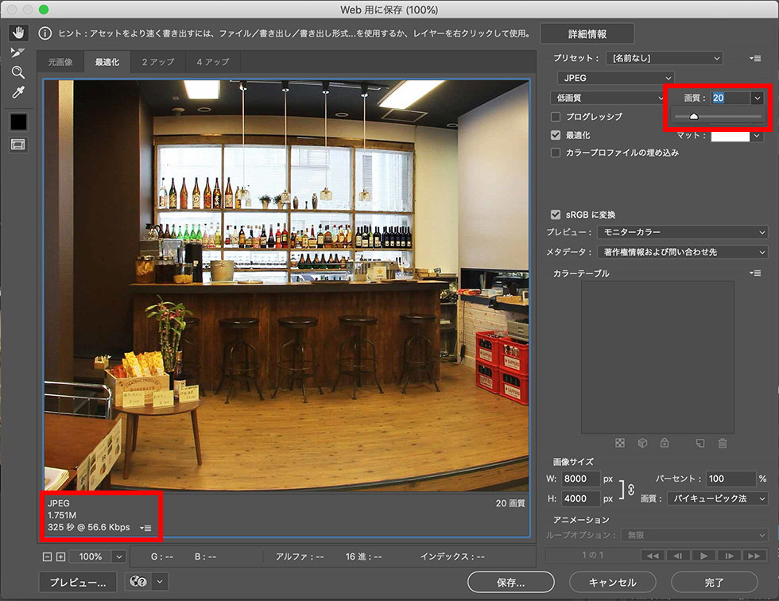
Task: Open the optimize menu icon beside プリセット
Action: (754, 59)
